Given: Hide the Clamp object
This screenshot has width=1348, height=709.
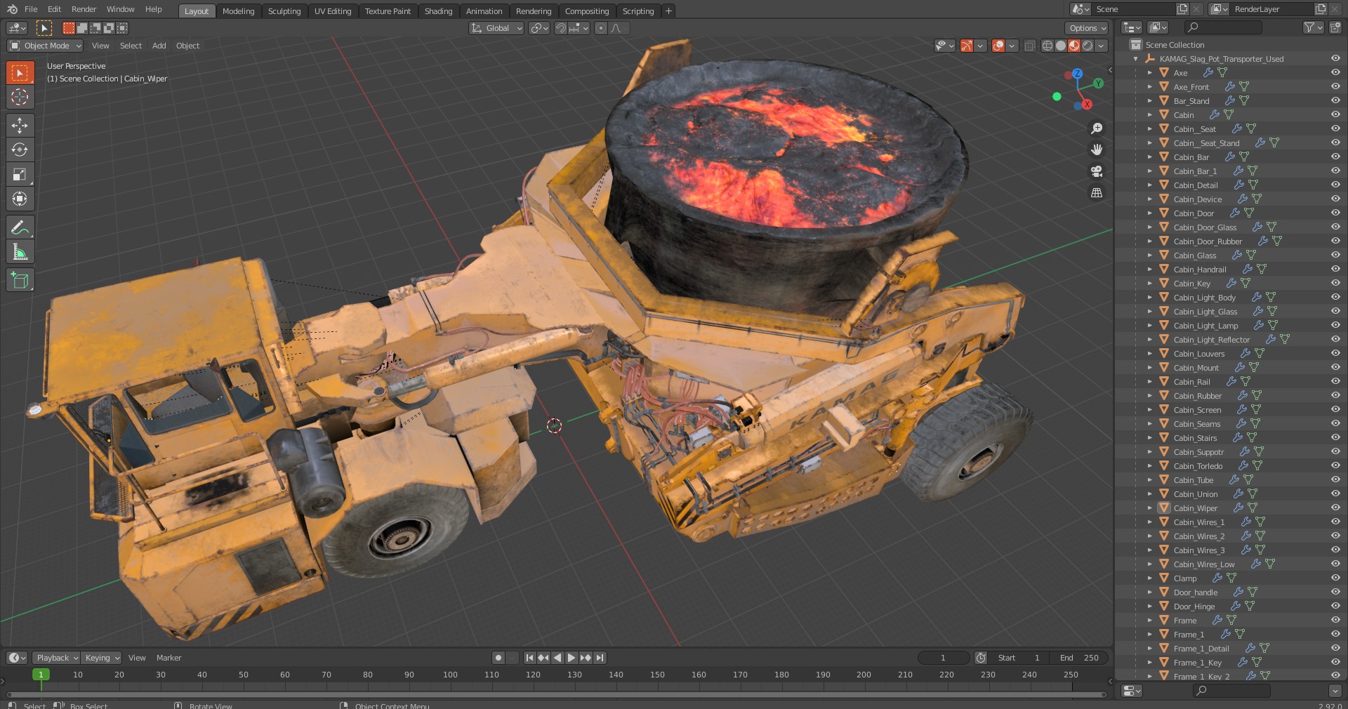Looking at the screenshot, I should coord(1335,578).
